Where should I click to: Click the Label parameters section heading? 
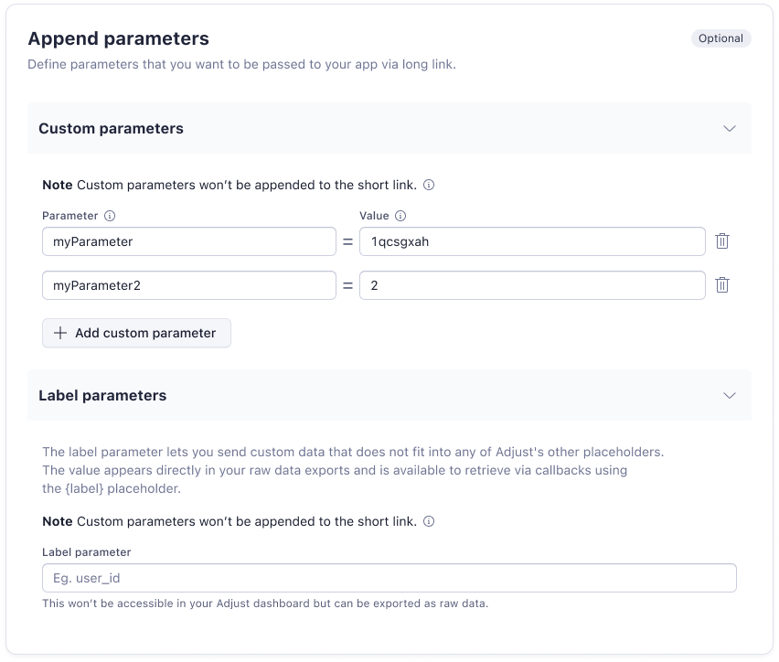(x=102, y=395)
